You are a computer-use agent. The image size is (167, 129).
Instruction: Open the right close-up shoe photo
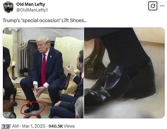125,73
